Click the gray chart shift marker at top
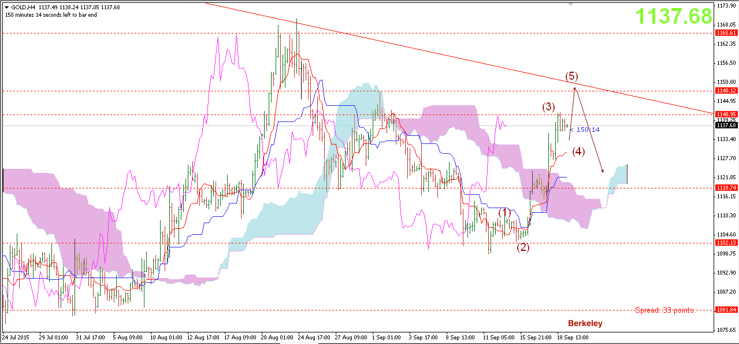The image size is (739, 344). pyautogui.click(x=571, y=3)
